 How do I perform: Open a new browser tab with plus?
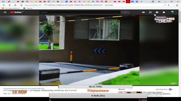point(141,2)
